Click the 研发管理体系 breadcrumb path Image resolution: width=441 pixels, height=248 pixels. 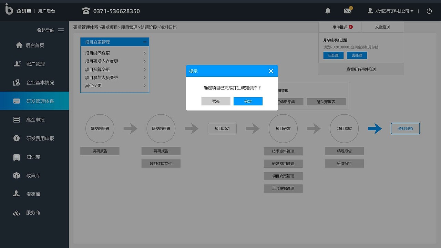(x=86, y=27)
